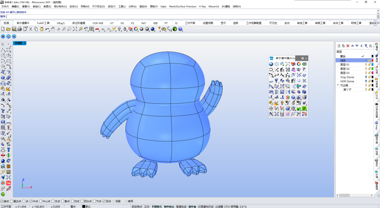Toggle the 端点 osnap checkbox

coord(2,201)
